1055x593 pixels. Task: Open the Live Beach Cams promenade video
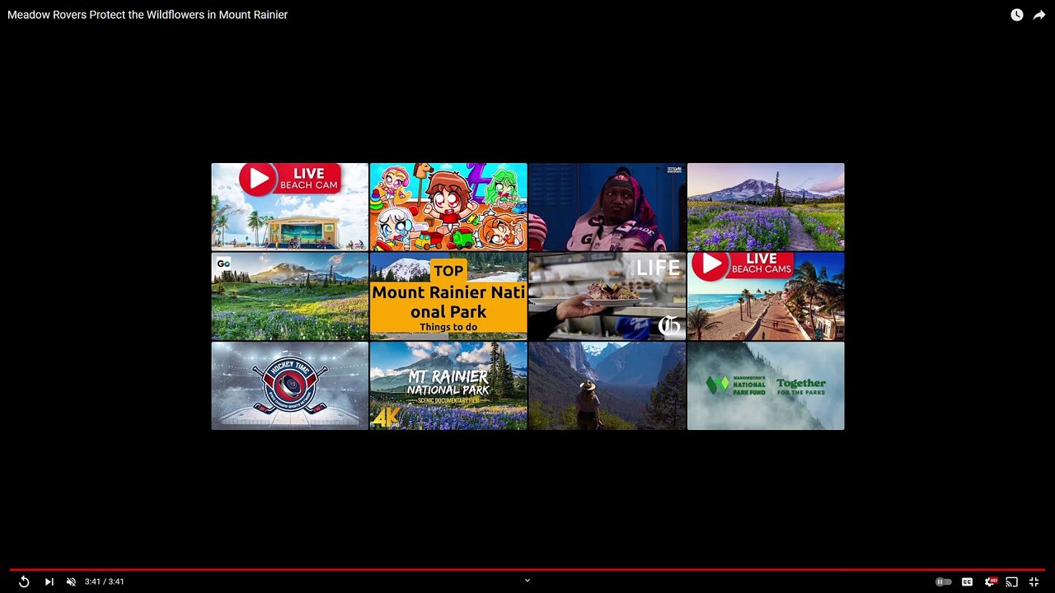[x=766, y=296]
